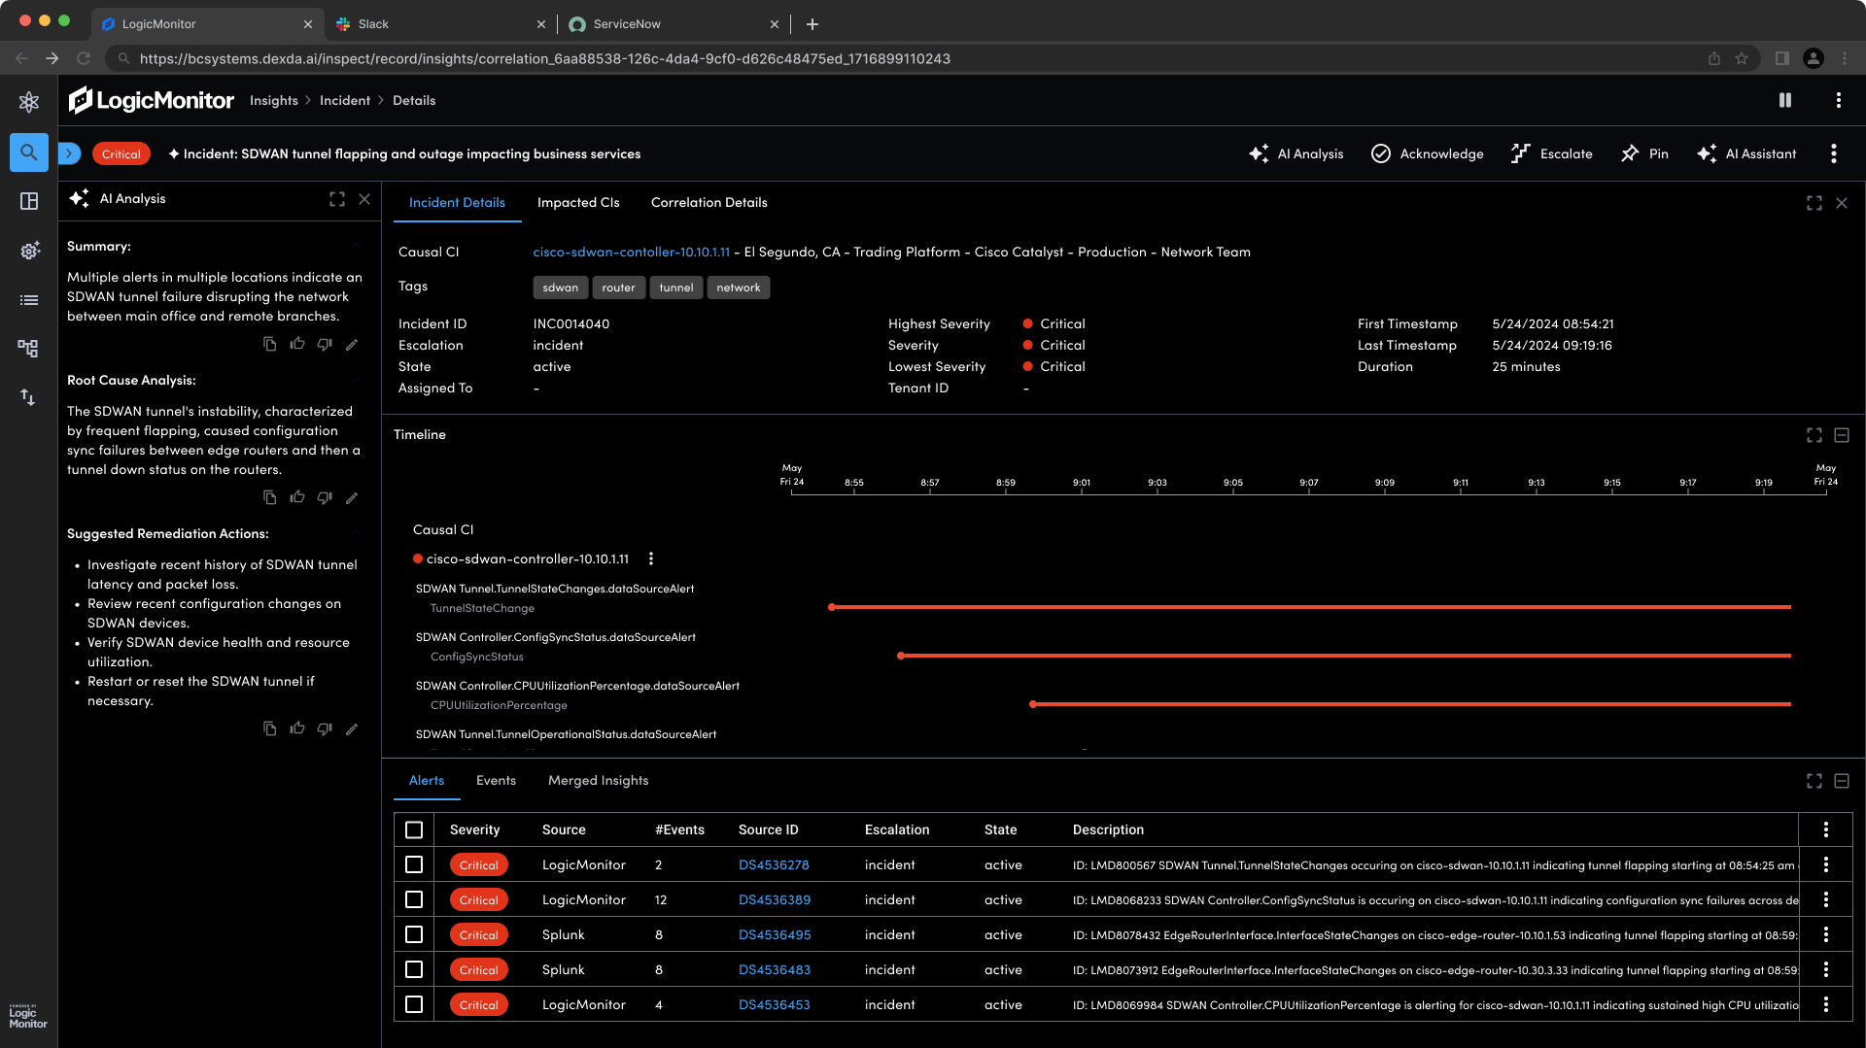Image resolution: width=1866 pixels, height=1048 pixels.
Task: Open the kebab menu beside cisco-sdwan-controller-10.10.1.11
Action: pyautogui.click(x=651, y=558)
